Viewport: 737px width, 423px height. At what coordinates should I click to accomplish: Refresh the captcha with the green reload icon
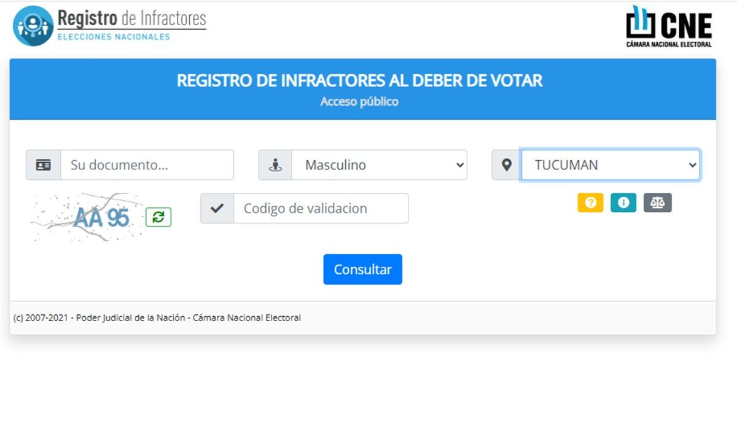[x=158, y=217]
